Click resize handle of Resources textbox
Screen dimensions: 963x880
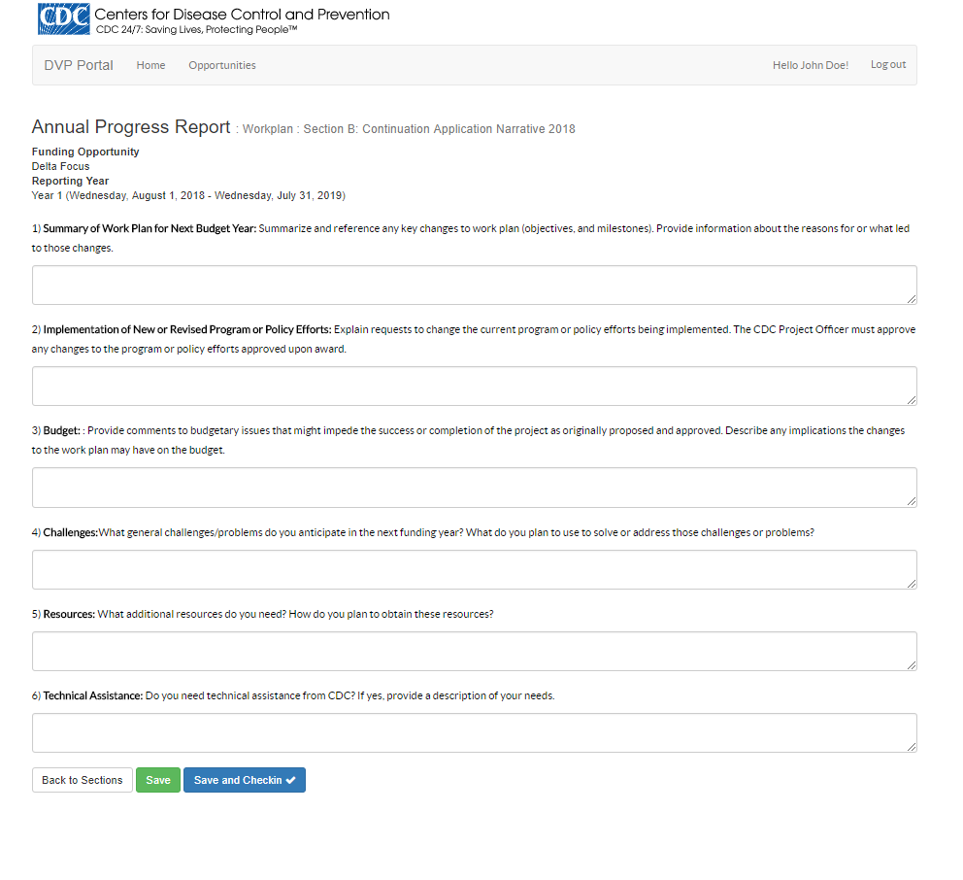coord(912,664)
